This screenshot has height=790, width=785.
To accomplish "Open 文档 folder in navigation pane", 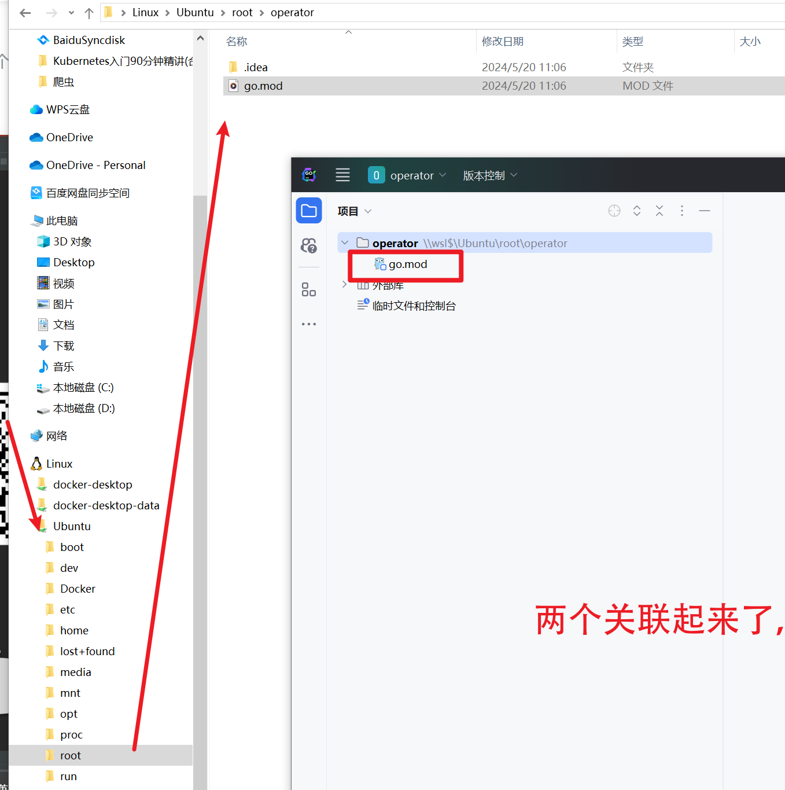I will pos(56,325).
